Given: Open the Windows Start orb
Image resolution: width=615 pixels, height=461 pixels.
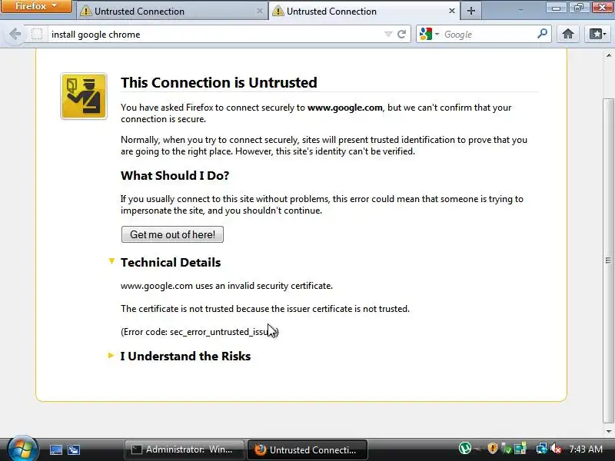Looking at the screenshot, I should coord(22,449).
